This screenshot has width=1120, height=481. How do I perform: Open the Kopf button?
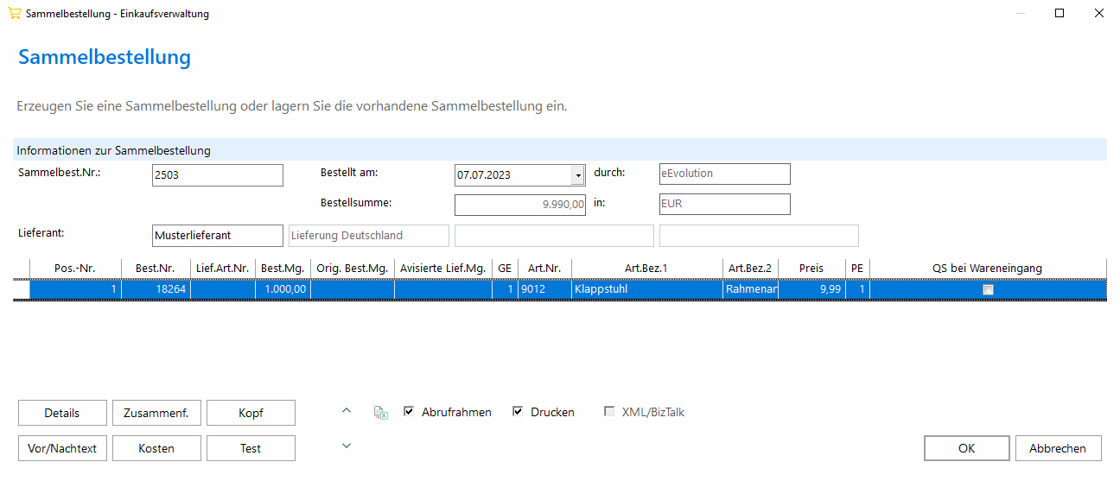tap(251, 413)
